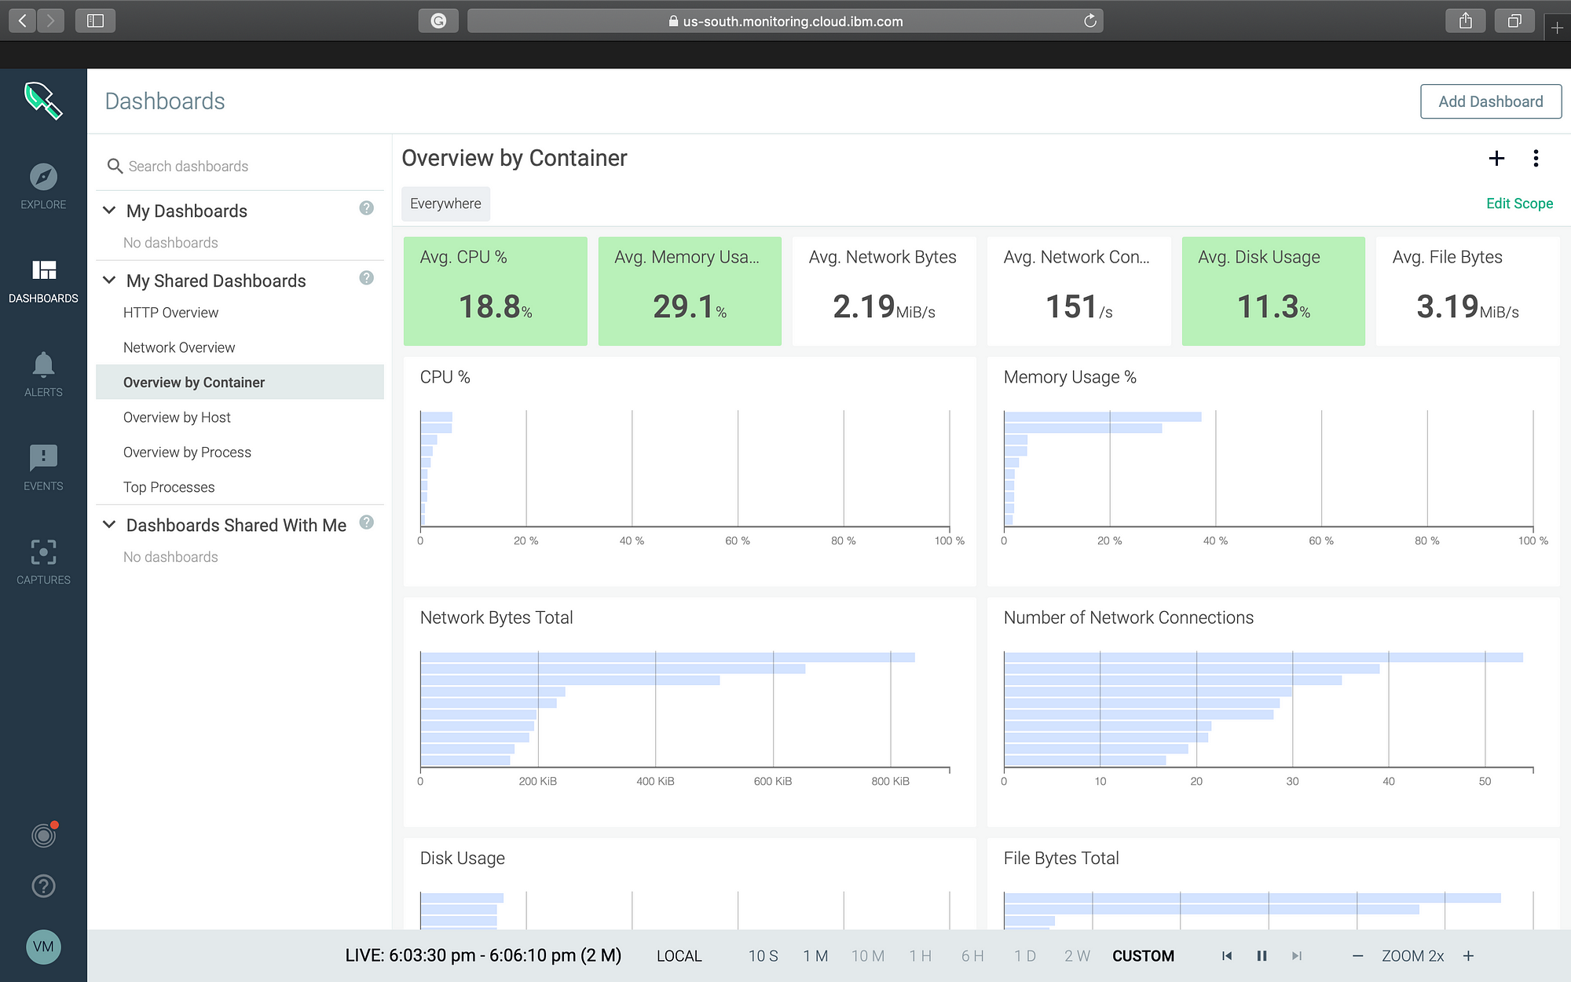Open the notification target icon with red dot
The image size is (1571, 982).
click(44, 834)
